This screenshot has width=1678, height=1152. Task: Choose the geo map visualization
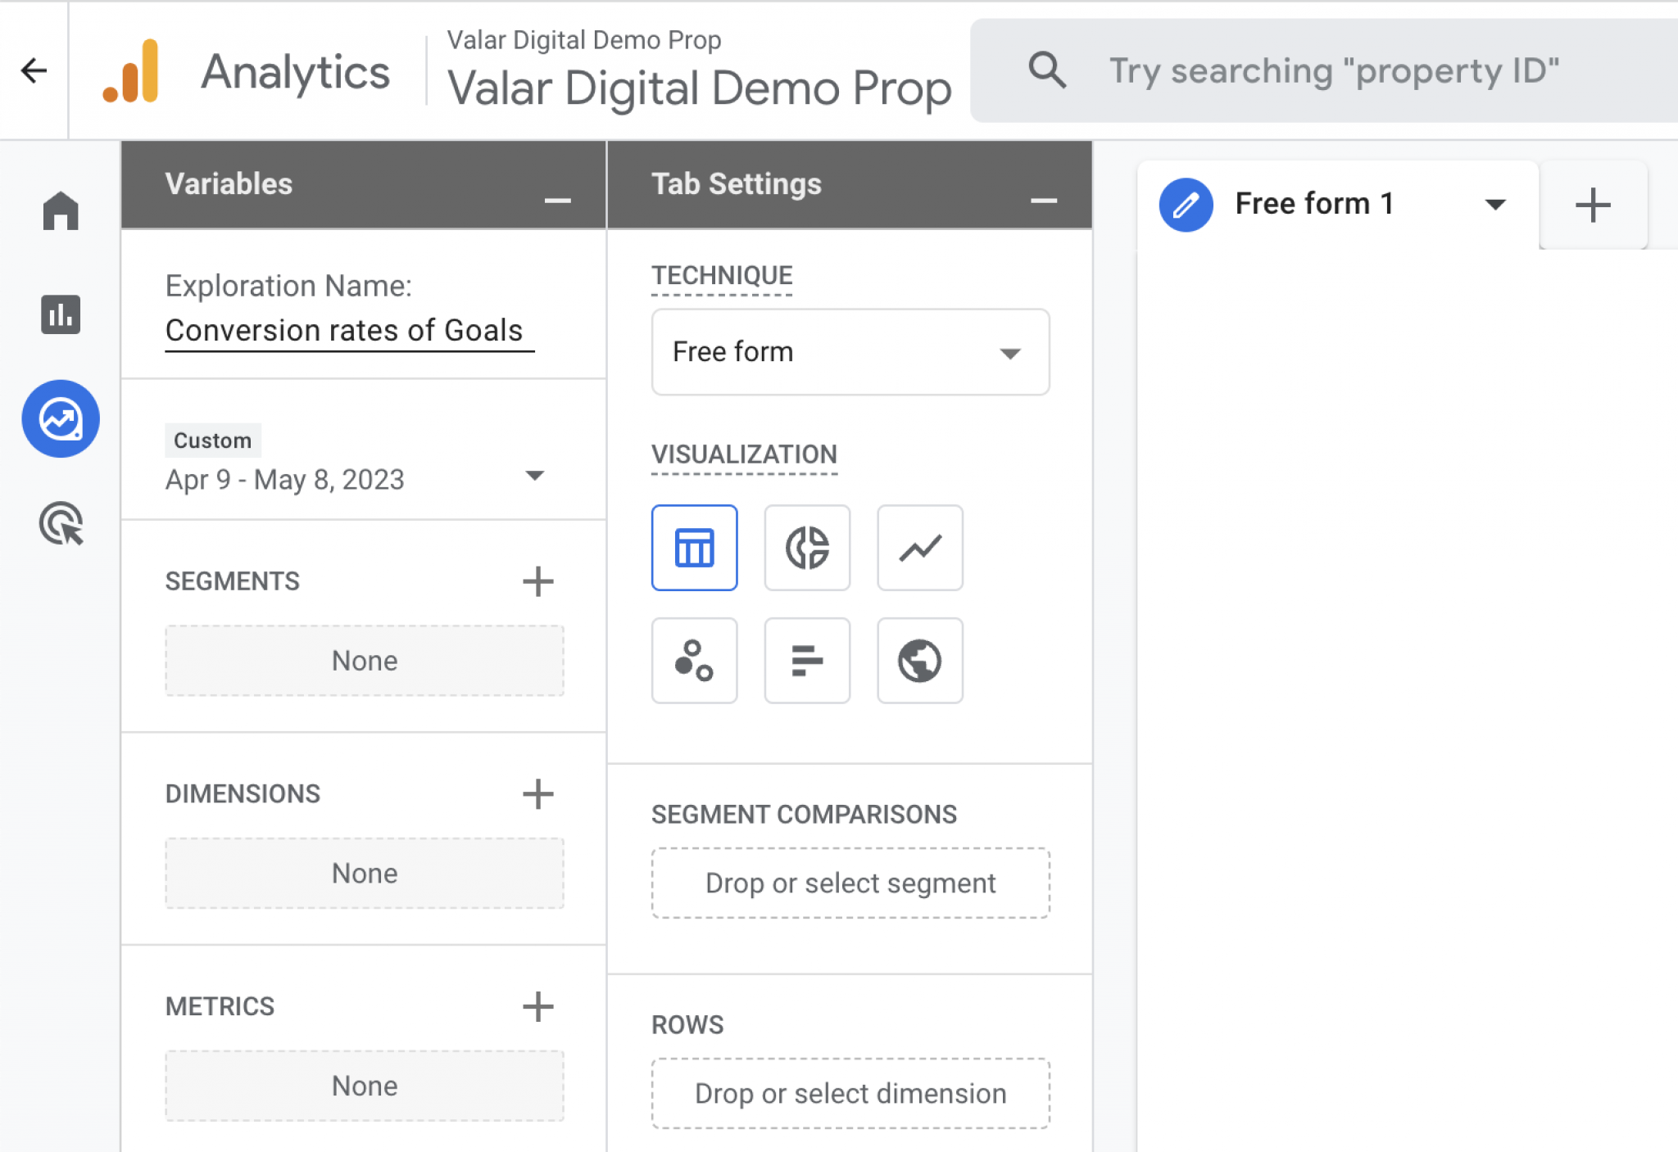(919, 660)
